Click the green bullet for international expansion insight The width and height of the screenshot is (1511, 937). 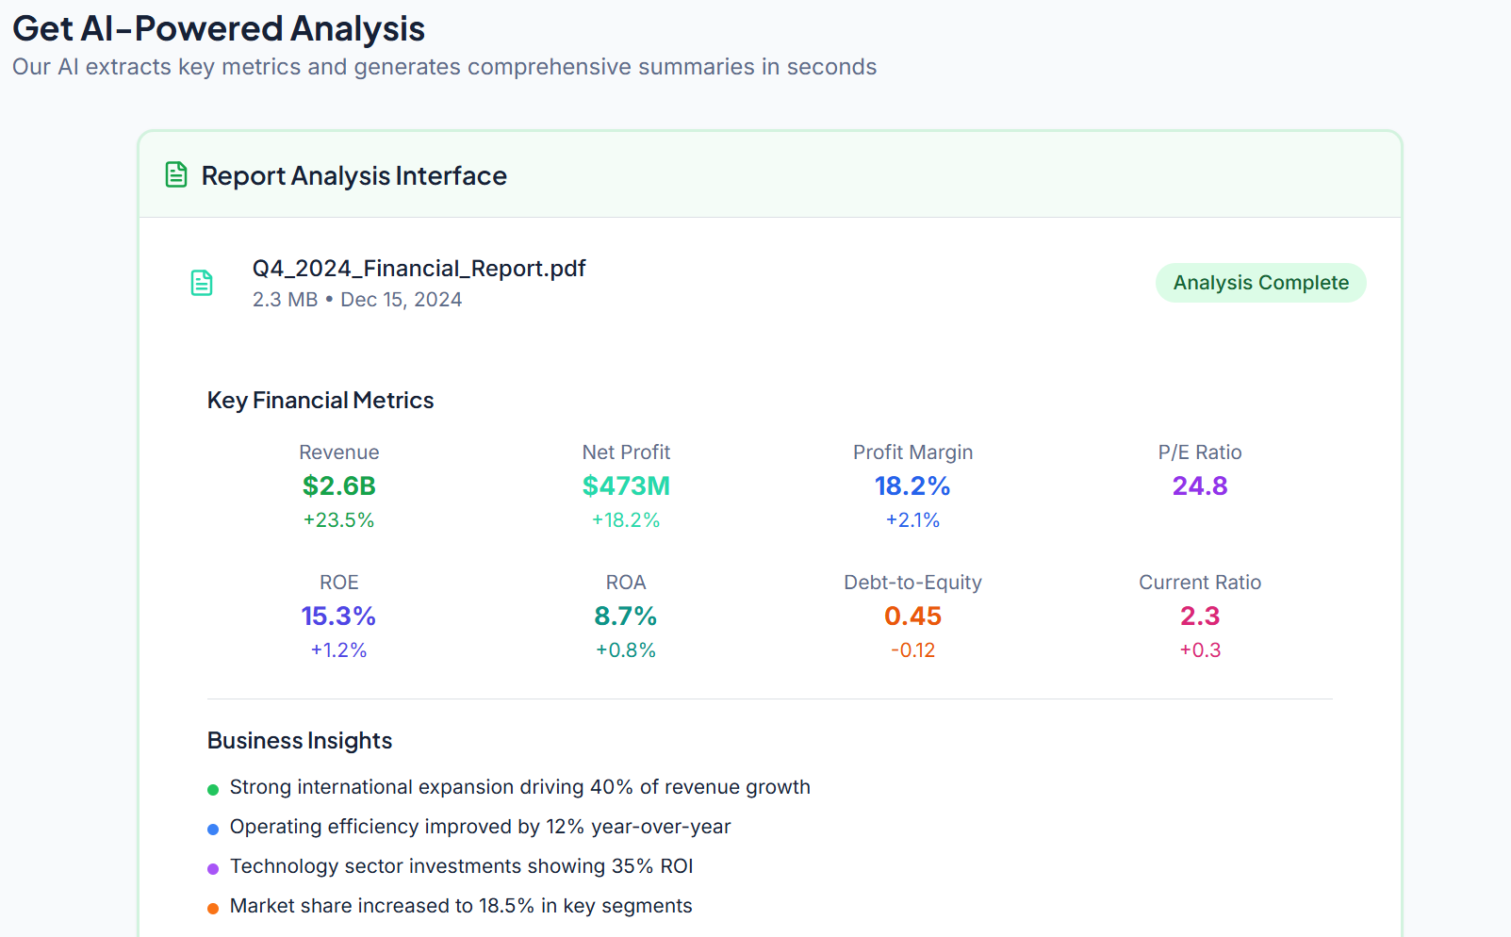[x=212, y=788]
